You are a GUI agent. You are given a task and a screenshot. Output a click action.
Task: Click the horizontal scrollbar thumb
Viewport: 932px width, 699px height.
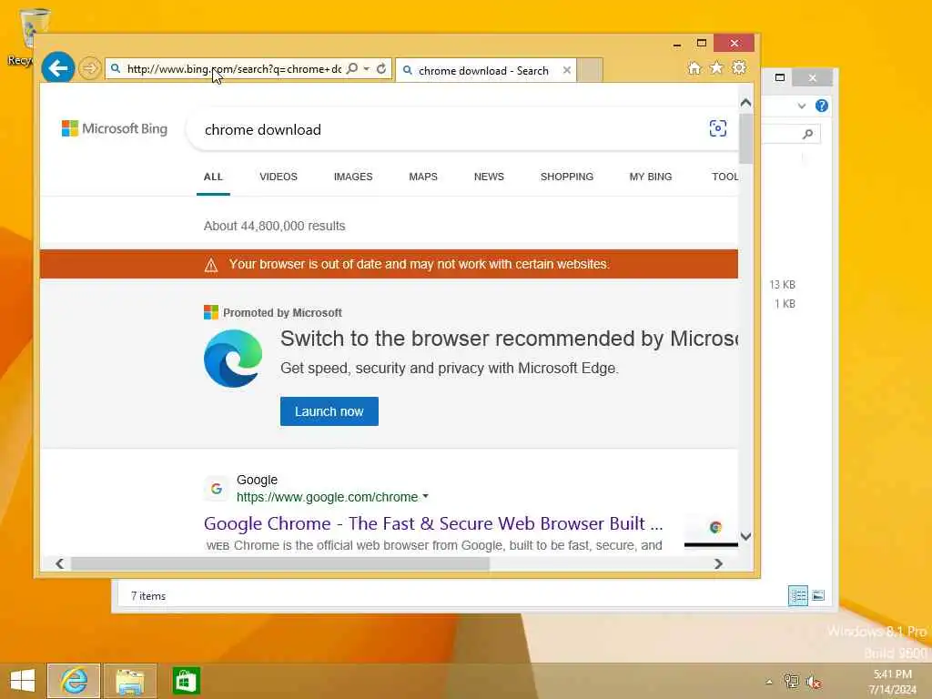[280, 563]
